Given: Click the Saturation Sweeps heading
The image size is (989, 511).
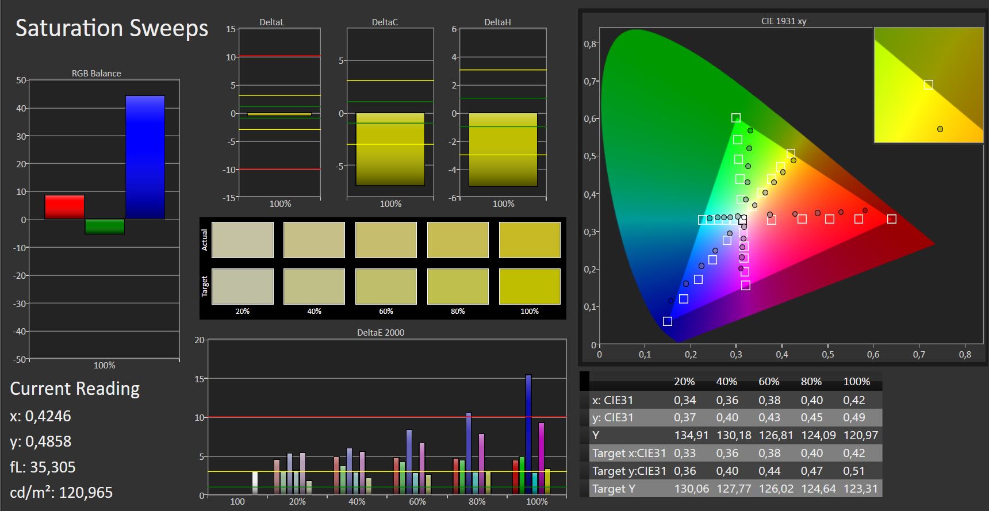Looking at the screenshot, I should (112, 28).
